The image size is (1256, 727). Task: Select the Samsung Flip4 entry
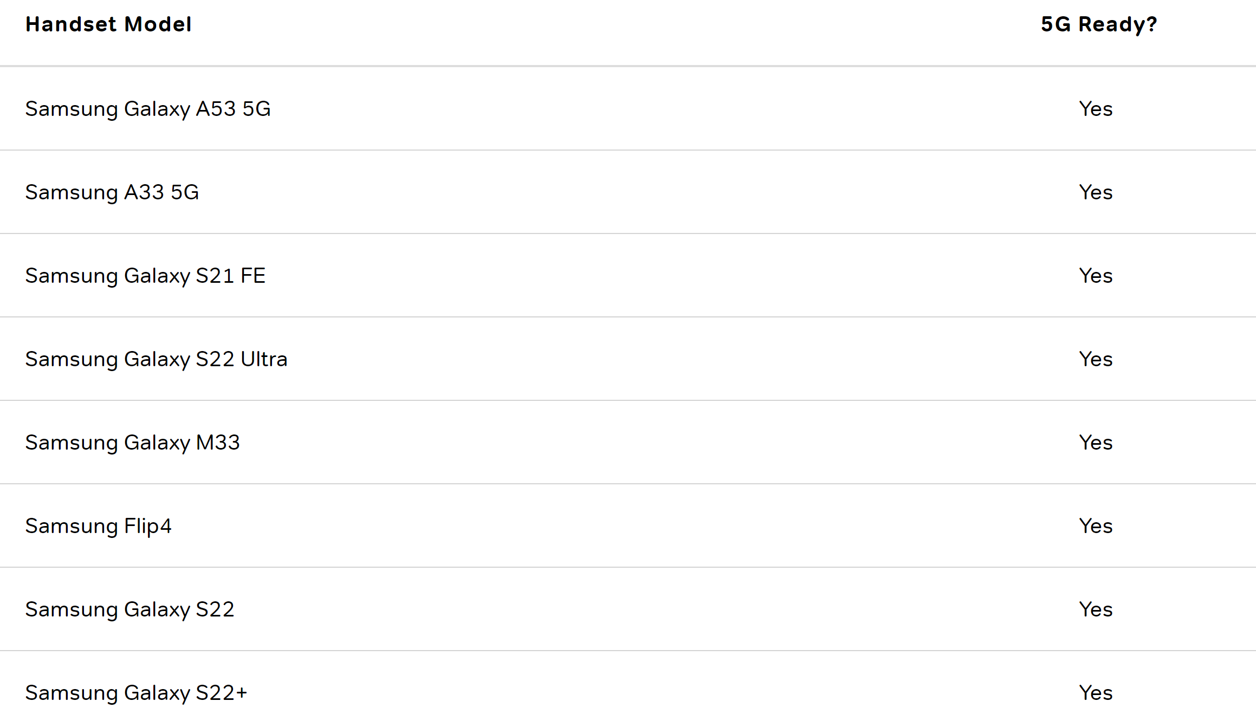point(98,526)
